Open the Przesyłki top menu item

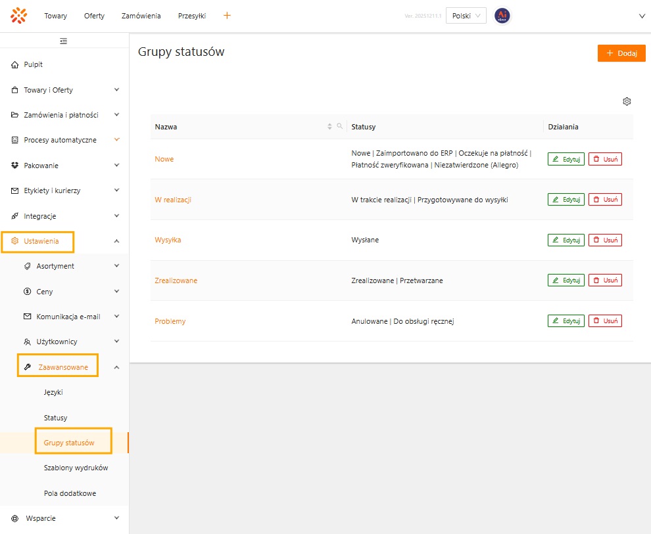(192, 16)
